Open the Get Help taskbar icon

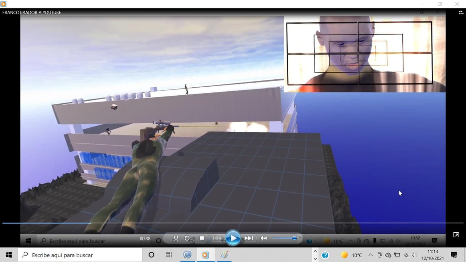(325, 255)
